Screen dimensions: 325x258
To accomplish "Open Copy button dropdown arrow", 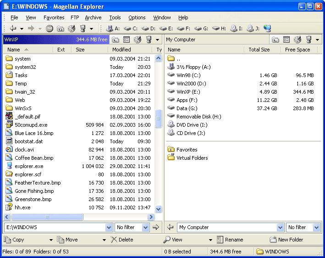I will (51, 240).
